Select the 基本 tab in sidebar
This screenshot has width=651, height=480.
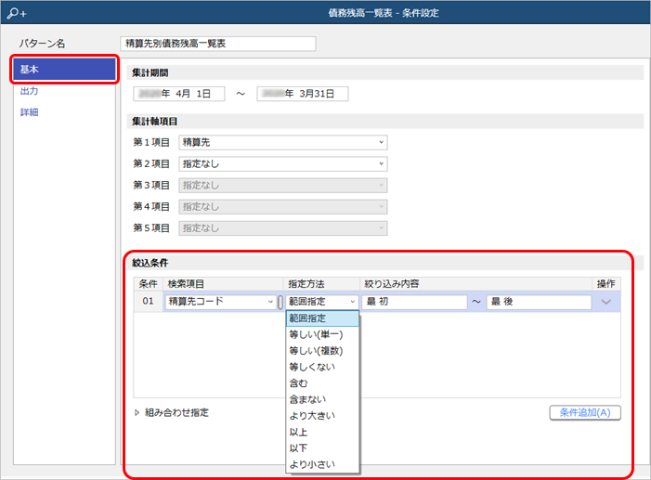point(64,69)
